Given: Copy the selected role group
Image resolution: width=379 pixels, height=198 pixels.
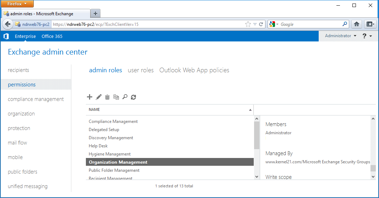Looking at the screenshot, I should click(x=116, y=97).
